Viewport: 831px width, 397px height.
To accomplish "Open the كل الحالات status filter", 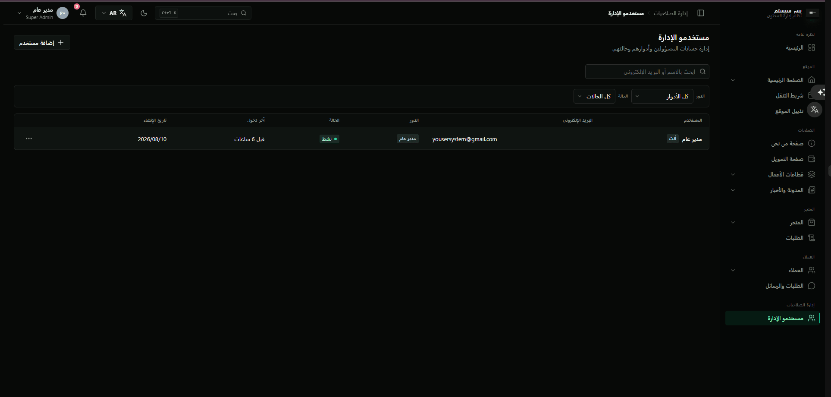I will (594, 96).
